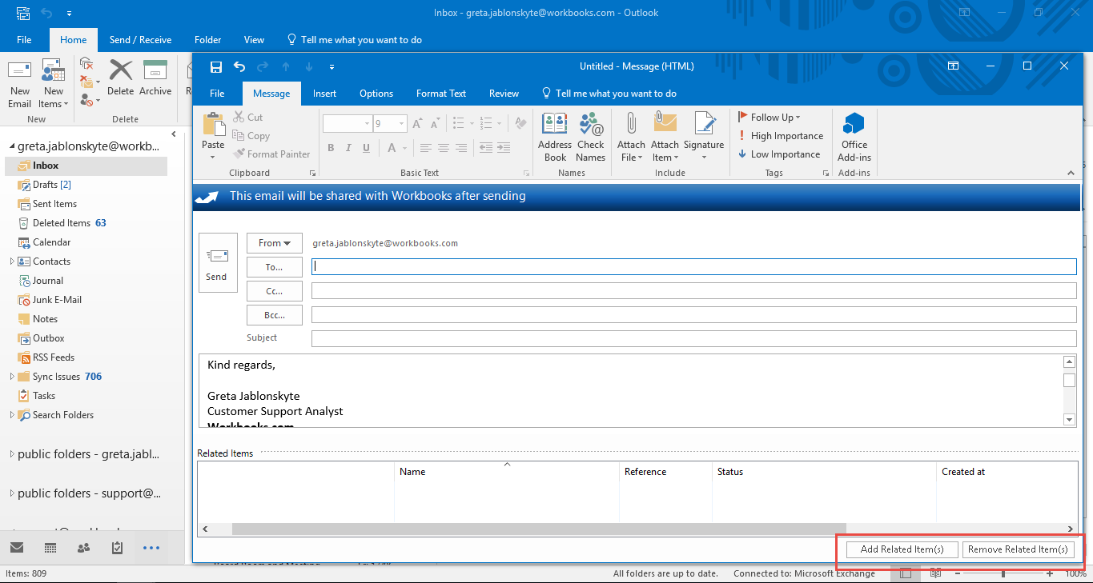This screenshot has height=583, width=1093.
Task: Click the Bcc... button
Action: (275, 315)
